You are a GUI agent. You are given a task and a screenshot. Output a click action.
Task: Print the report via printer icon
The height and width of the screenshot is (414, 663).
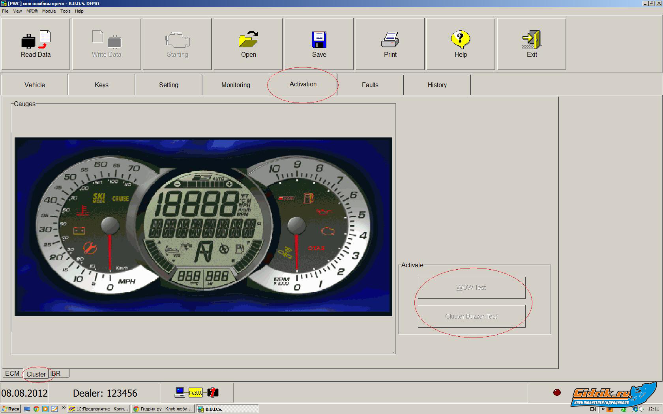coord(390,44)
